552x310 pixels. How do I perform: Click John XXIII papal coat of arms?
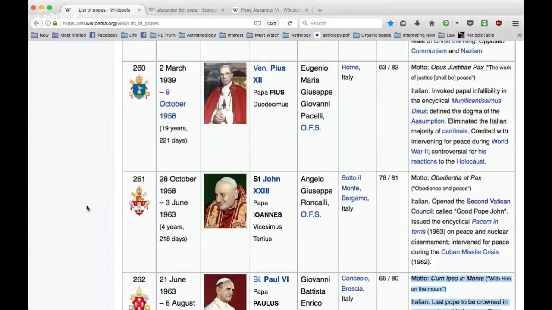[x=139, y=201]
